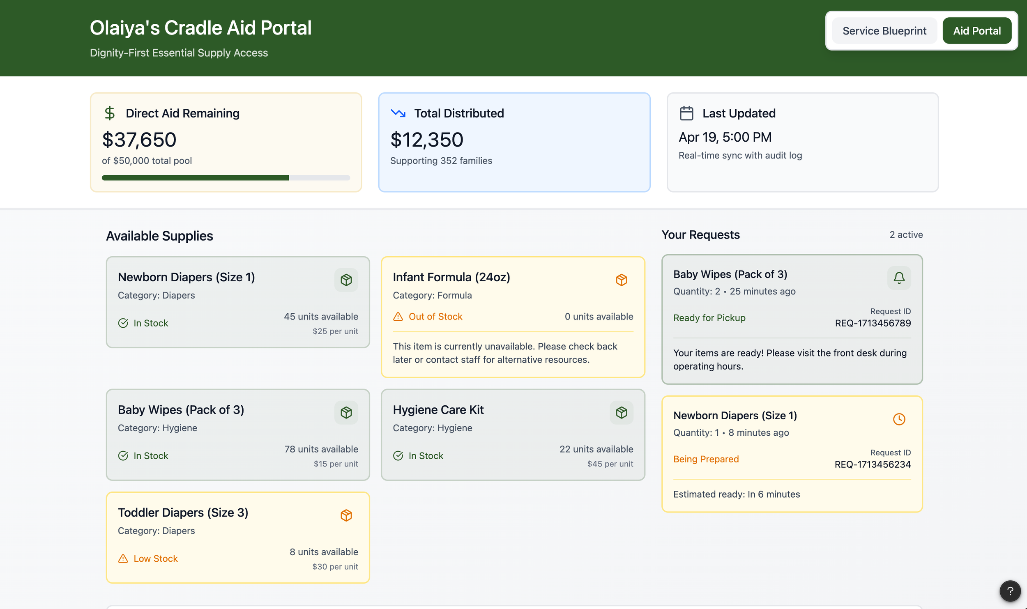Open the help question mark button

(1010, 591)
